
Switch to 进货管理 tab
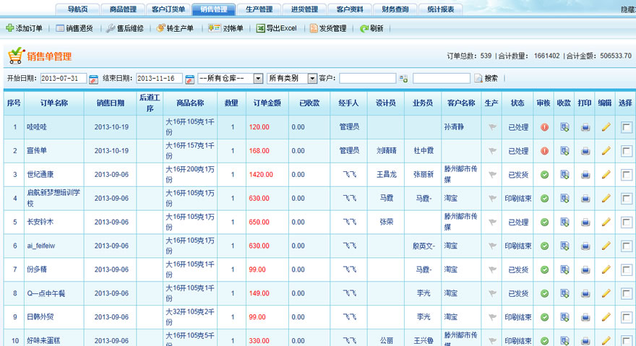304,9
